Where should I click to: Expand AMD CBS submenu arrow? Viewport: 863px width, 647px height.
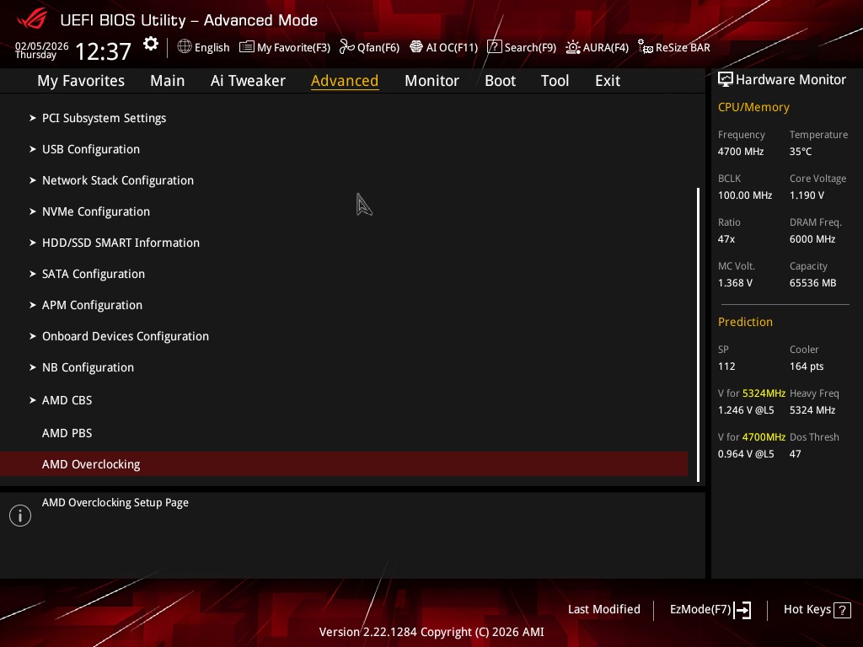[x=33, y=400]
